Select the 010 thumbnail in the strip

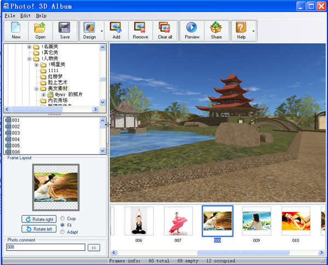tap(296, 221)
